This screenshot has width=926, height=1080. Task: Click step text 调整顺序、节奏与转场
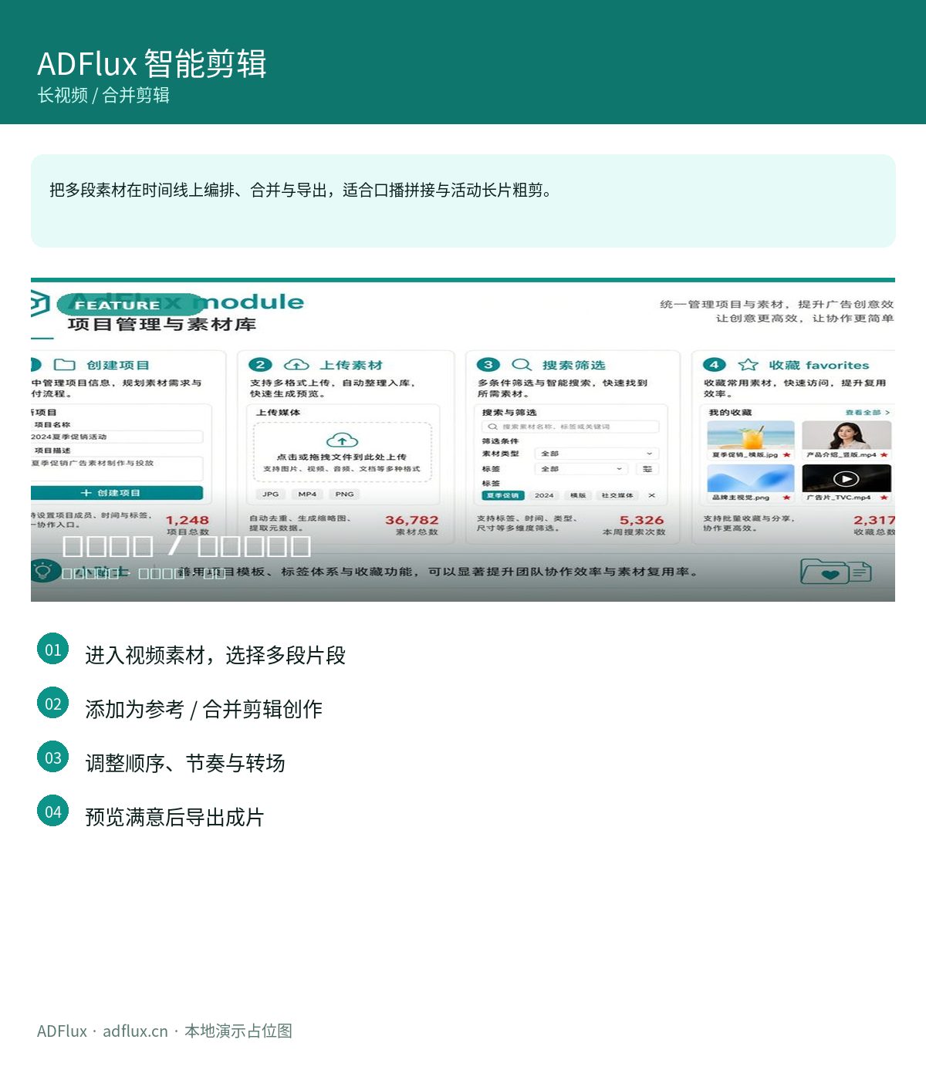(x=185, y=763)
